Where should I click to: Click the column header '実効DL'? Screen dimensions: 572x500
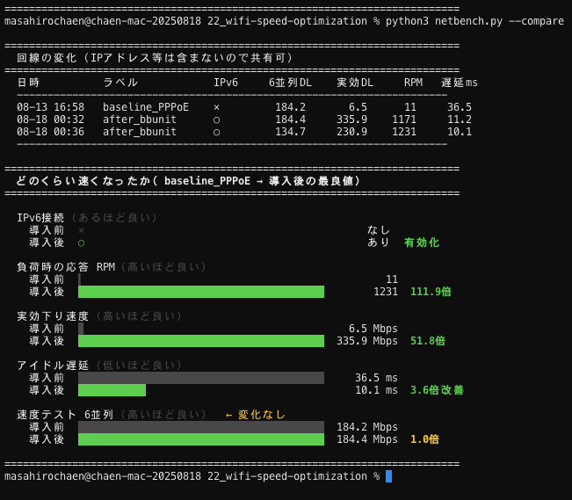[x=355, y=83]
